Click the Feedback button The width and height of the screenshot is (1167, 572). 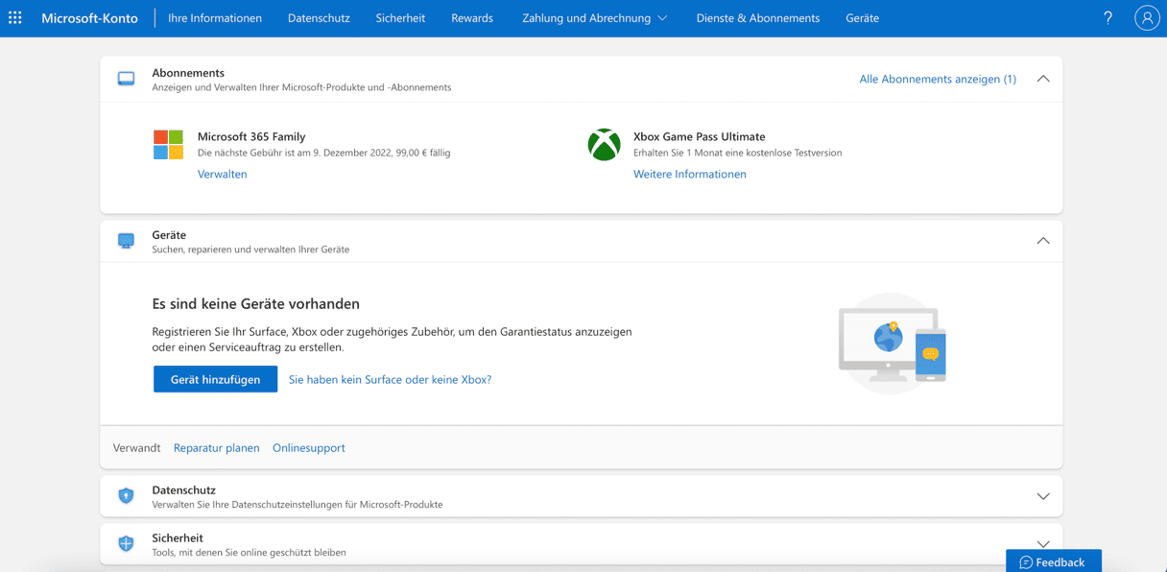(x=1054, y=561)
